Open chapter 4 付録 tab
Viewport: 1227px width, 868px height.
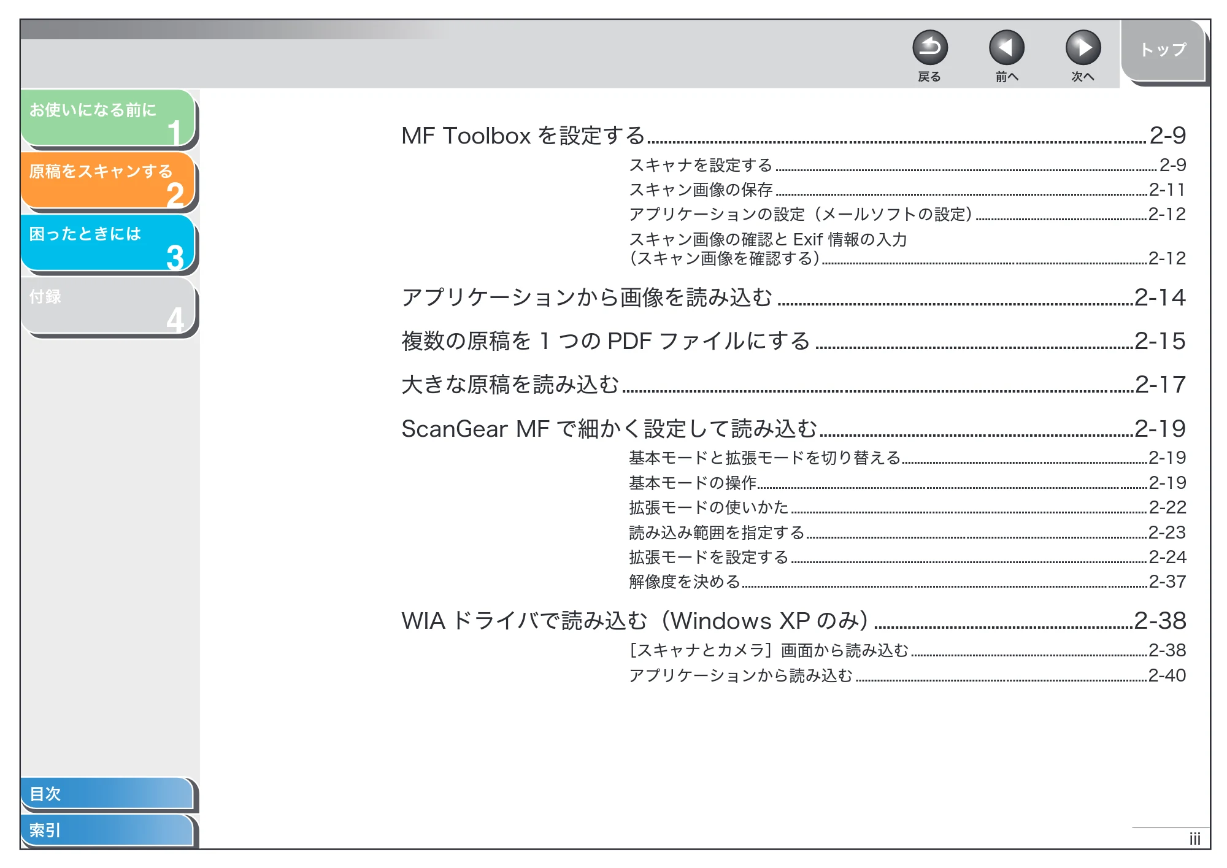(108, 305)
